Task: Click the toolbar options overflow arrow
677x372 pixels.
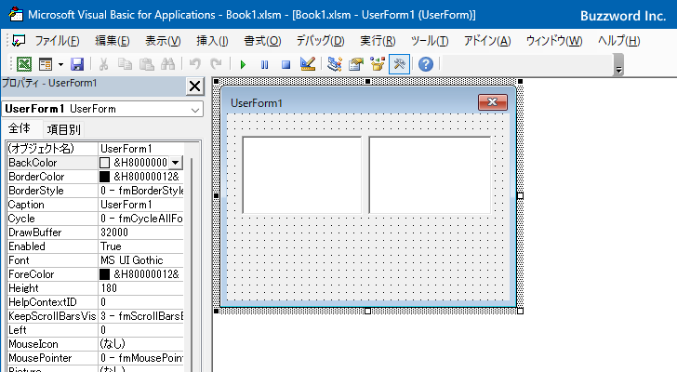Action: pyautogui.click(x=618, y=65)
